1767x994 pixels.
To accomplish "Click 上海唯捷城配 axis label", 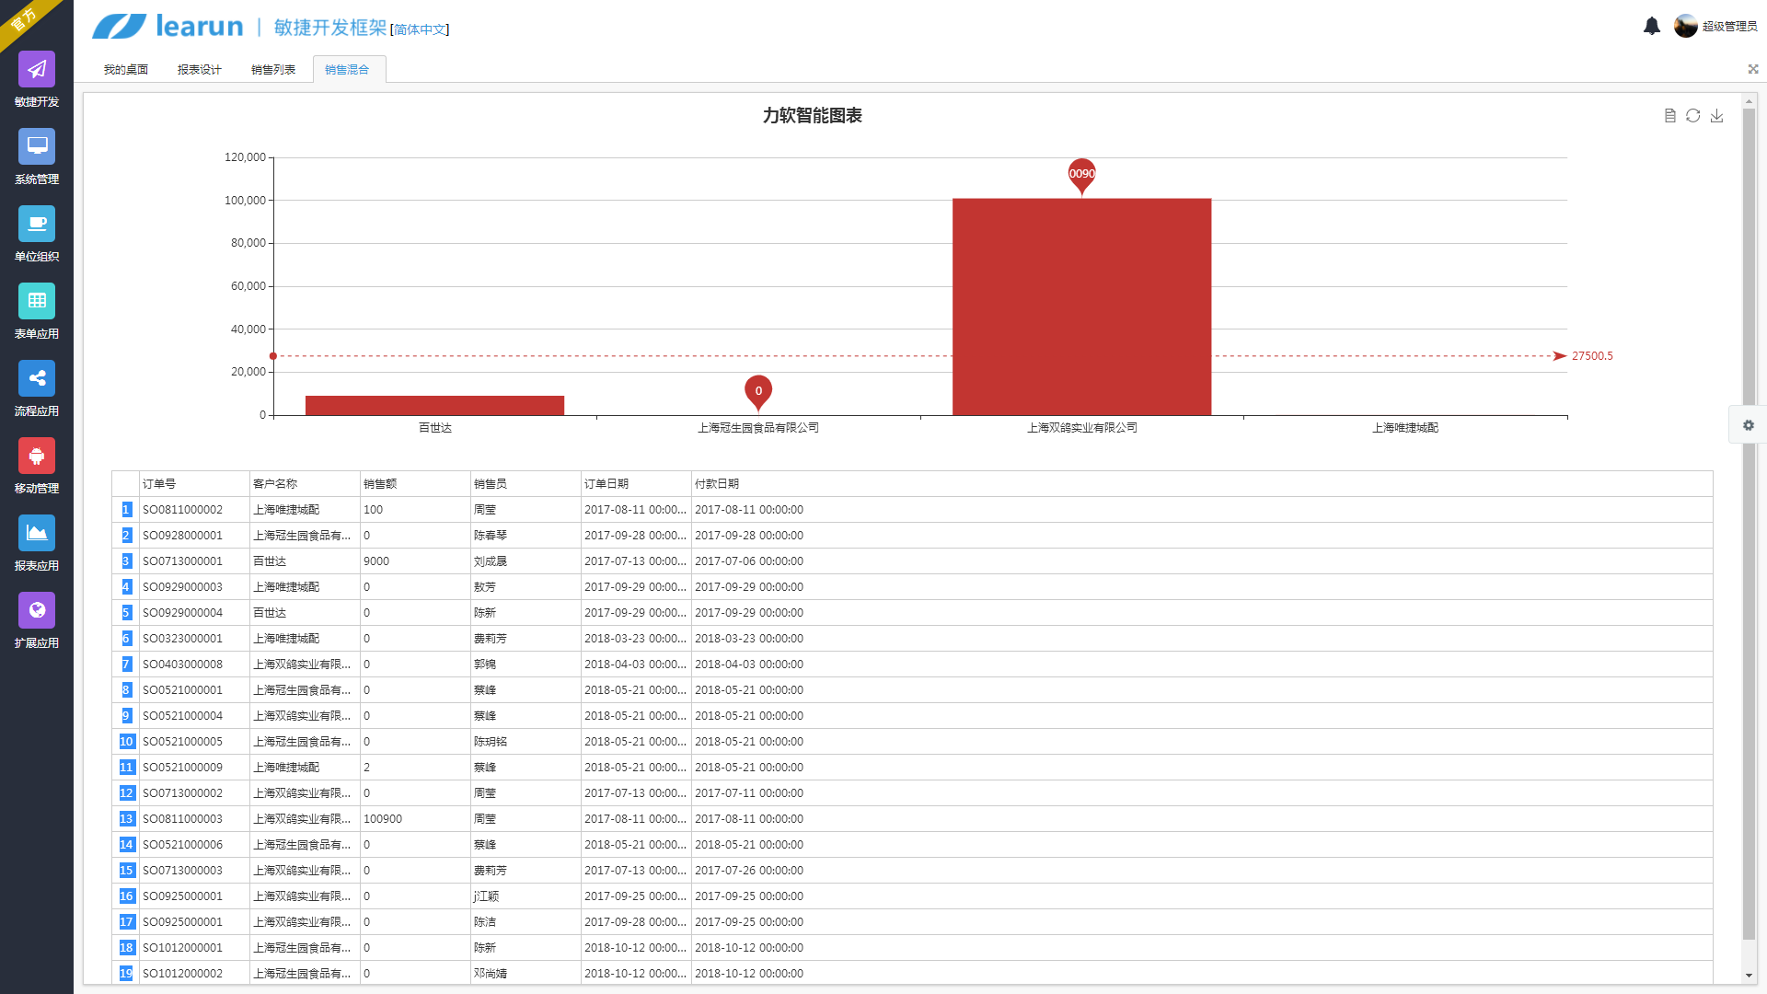I will [1405, 428].
